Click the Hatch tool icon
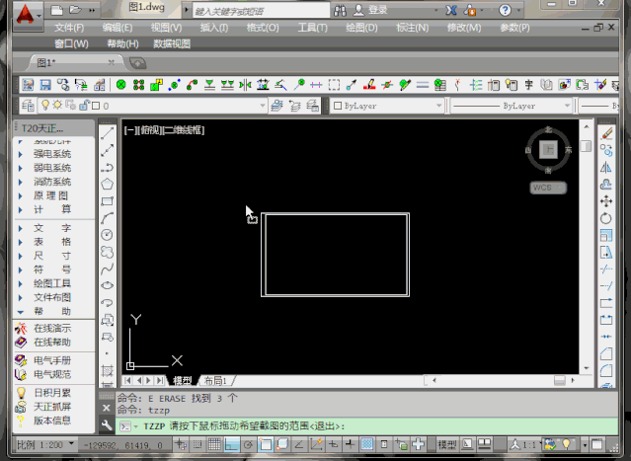Image resolution: width=631 pixels, height=461 pixels. (x=107, y=370)
